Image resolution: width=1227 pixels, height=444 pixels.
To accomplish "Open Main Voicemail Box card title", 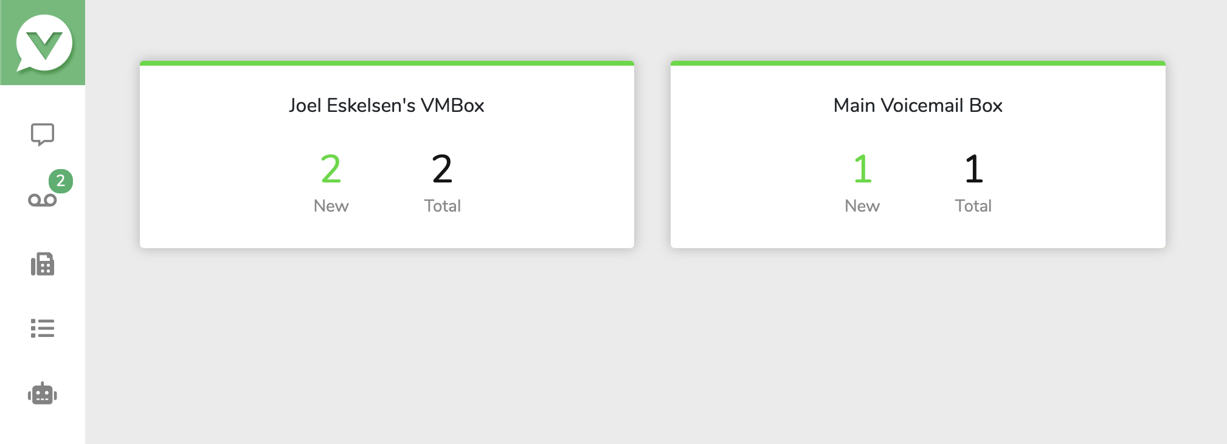I will [x=918, y=105].
